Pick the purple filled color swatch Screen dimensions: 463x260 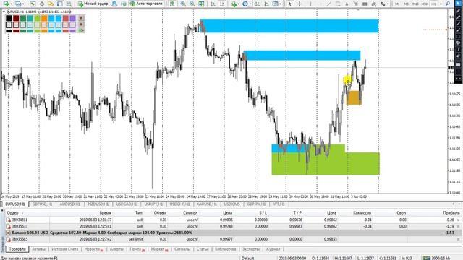coord(72,18)
